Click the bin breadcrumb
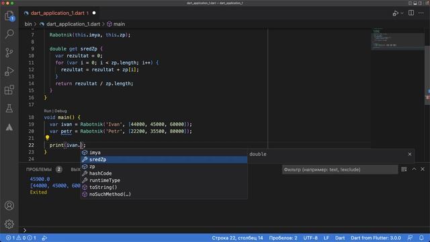 pos(28,24)
